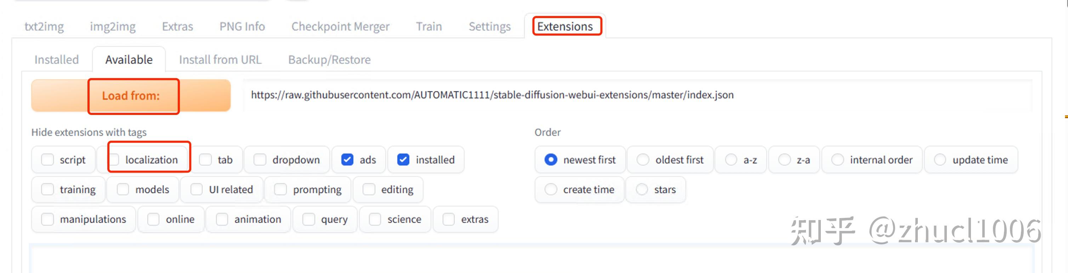Uncheck the installed tag checkbox

point(403,159)
